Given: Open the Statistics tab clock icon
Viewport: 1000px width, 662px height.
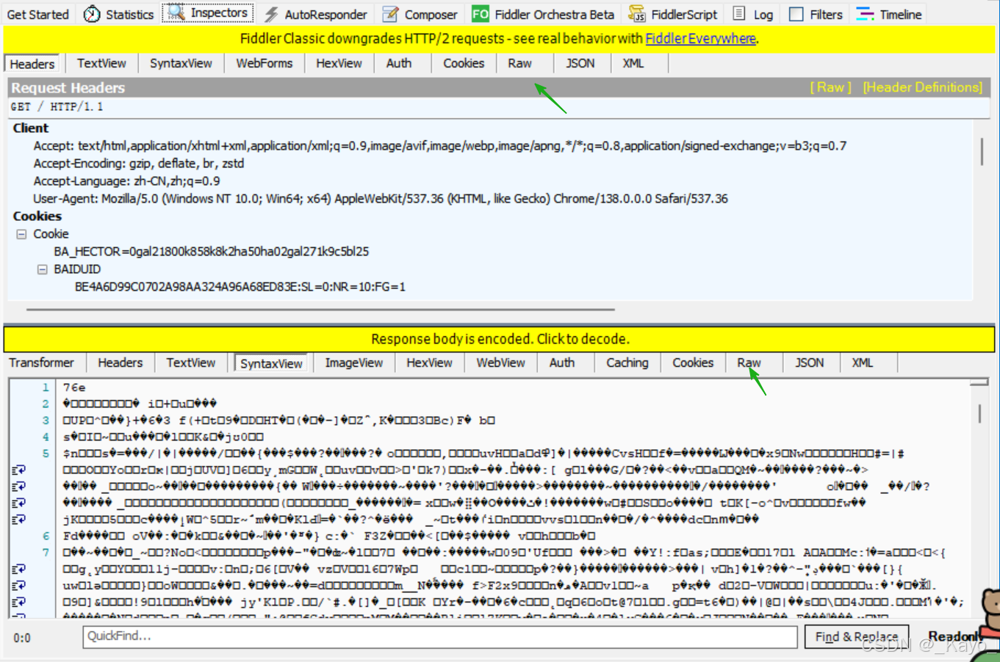Looking at the screenshot, I should (x=92, y=14).
